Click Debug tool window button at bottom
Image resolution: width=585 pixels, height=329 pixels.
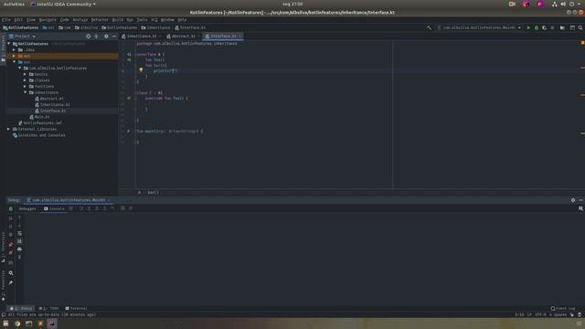coord(21,309)
